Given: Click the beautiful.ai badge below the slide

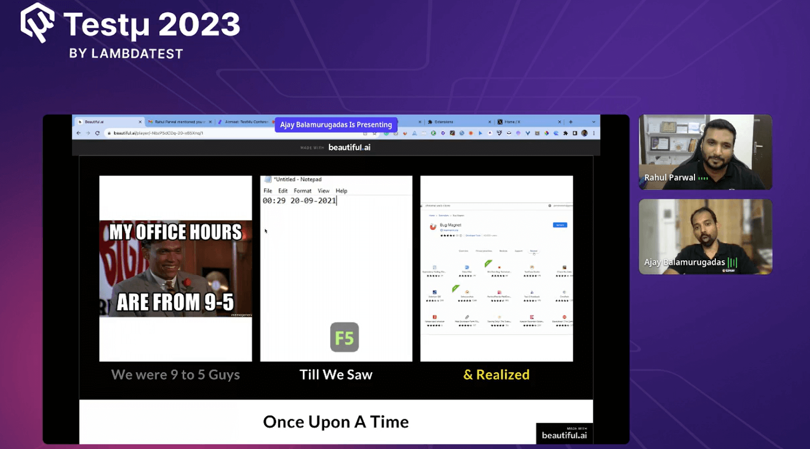Looking at the screenshot, I should 564,434.
